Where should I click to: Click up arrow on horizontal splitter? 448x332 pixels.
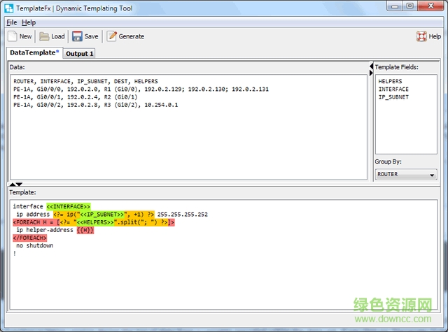click(13, 185)
